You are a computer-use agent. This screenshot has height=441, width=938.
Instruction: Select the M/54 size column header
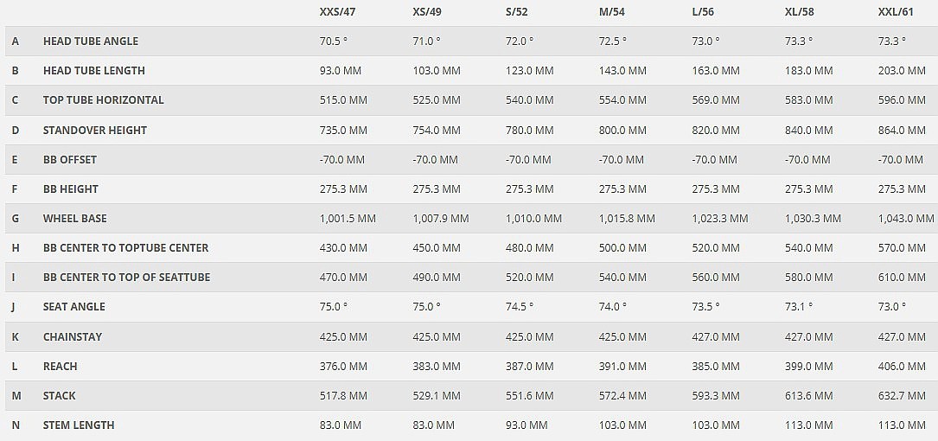coord(613,12)
